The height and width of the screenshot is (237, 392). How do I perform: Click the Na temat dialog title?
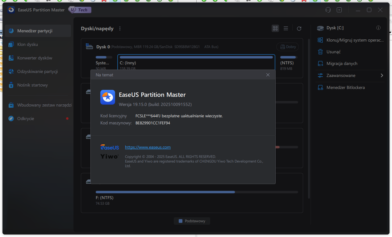click(104, 75)
